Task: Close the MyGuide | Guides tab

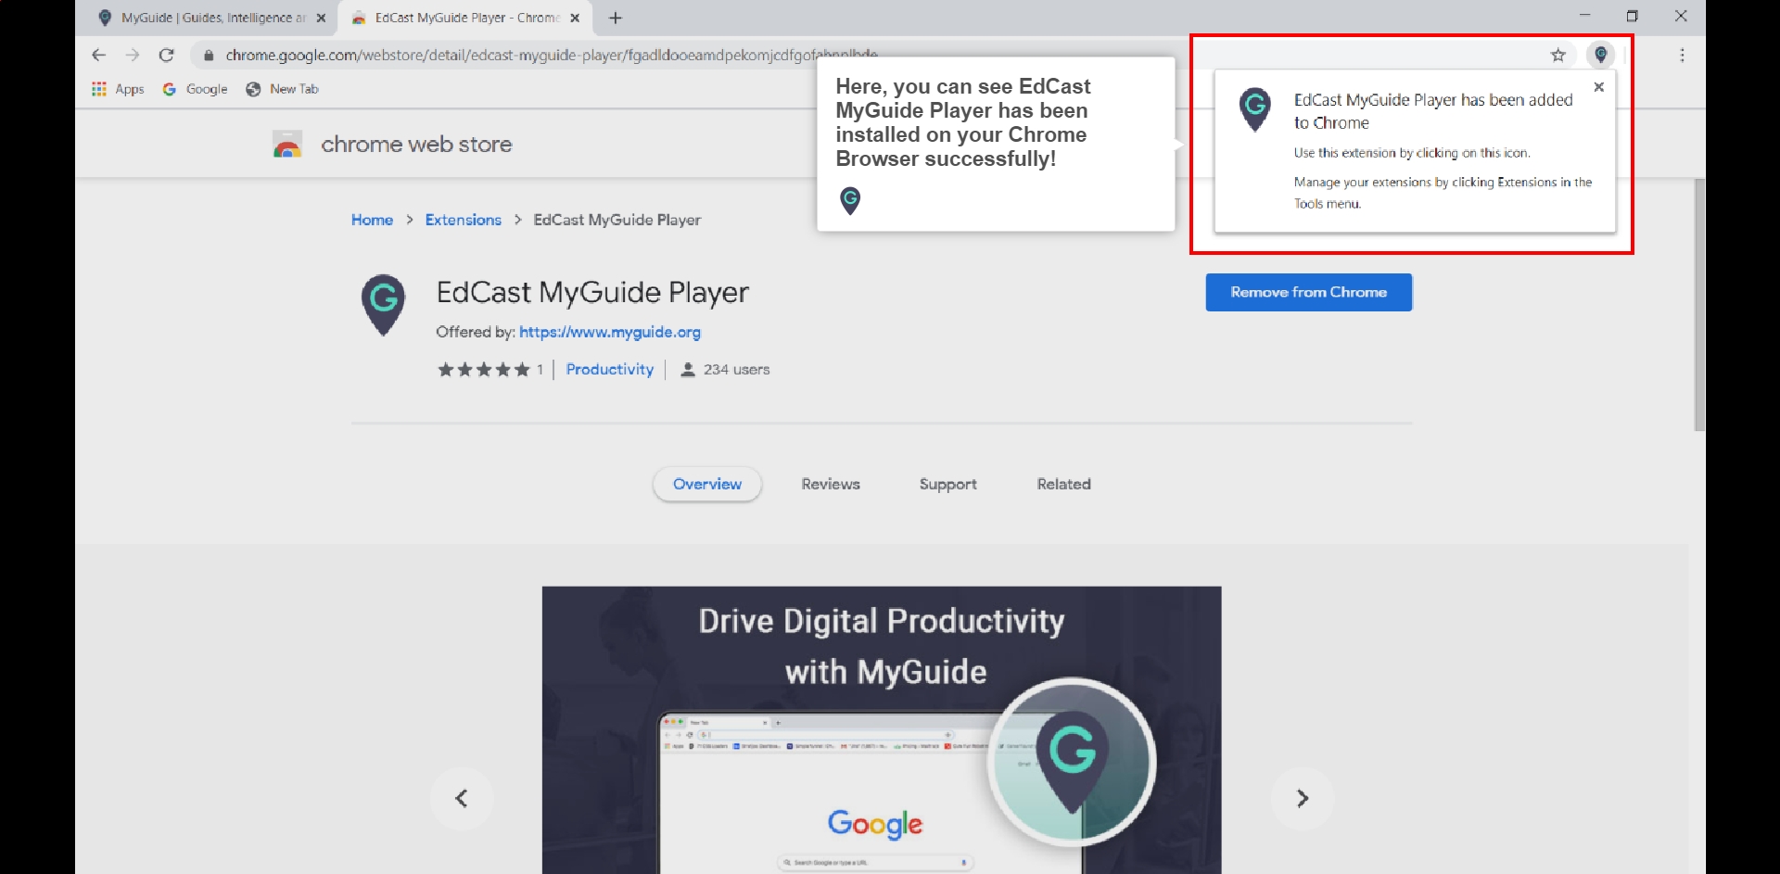Action: coord(321,18)
